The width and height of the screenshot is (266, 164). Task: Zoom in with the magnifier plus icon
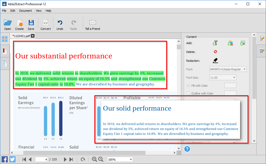(x=94, y=159)
